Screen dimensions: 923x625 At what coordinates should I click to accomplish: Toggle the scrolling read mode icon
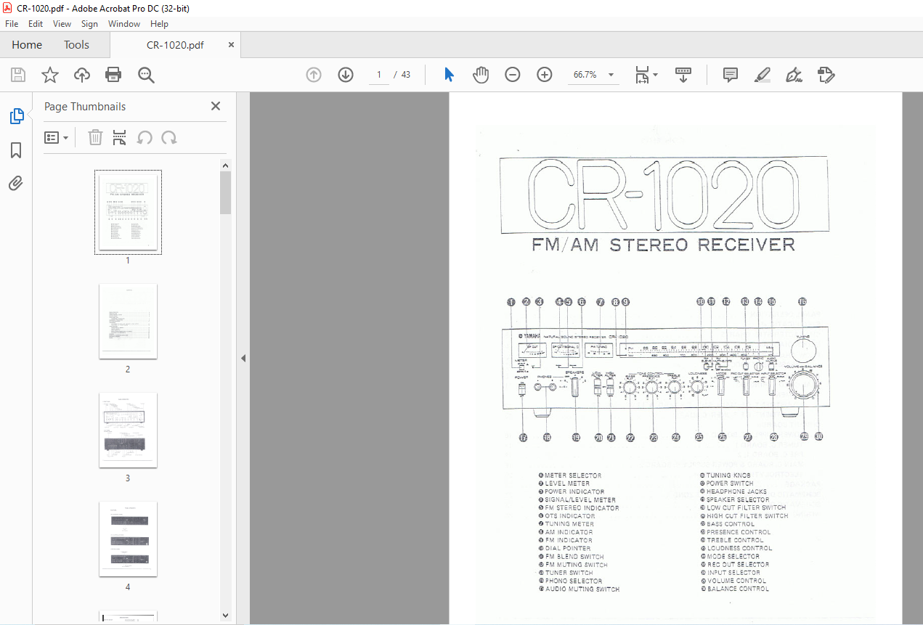tap(683, 75)
